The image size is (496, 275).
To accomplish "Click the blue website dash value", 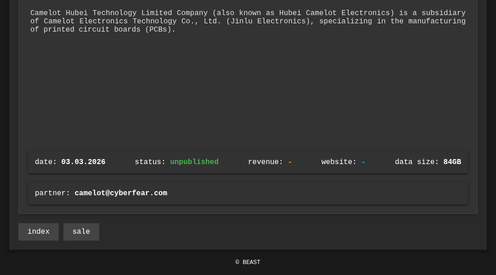I will (363, 162).
